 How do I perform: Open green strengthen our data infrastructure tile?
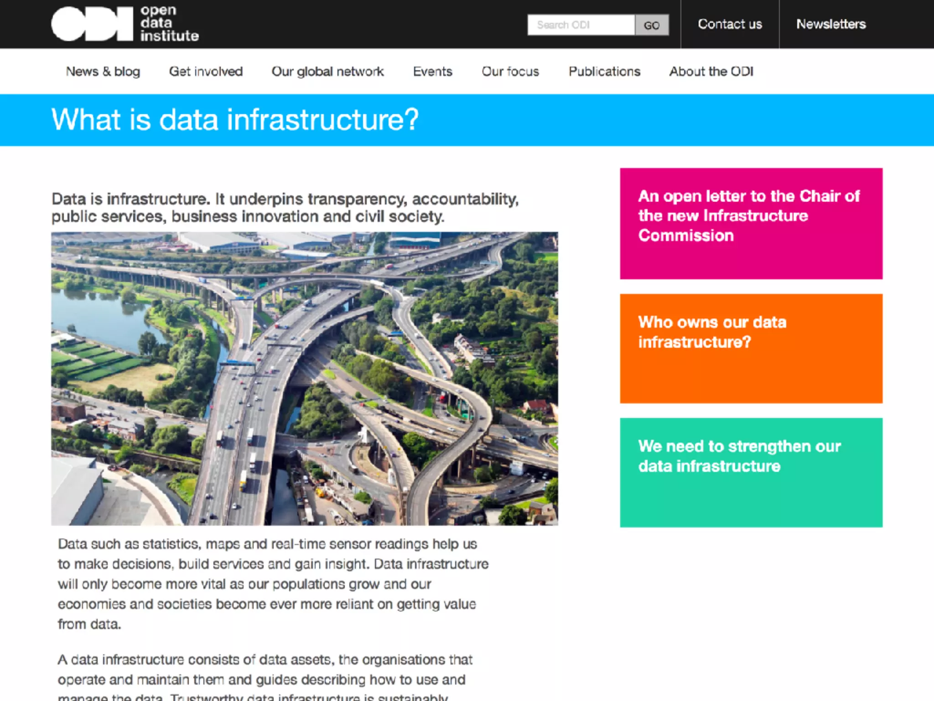pyautogui.click(x=751, y=472)
